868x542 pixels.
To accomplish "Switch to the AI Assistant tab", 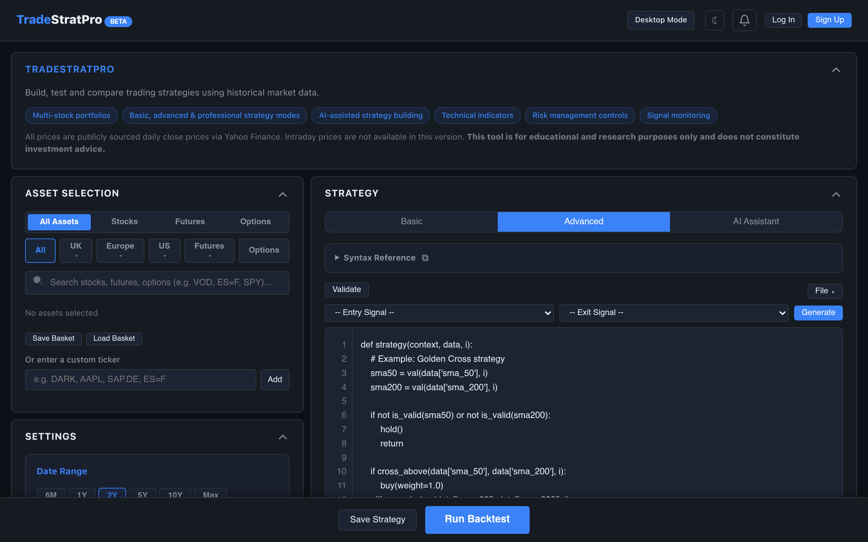I will click(x=756, y=222).
